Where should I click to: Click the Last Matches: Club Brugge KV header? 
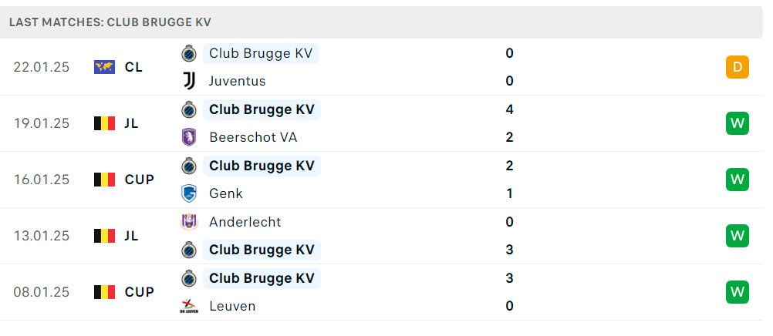coord(110,22)
